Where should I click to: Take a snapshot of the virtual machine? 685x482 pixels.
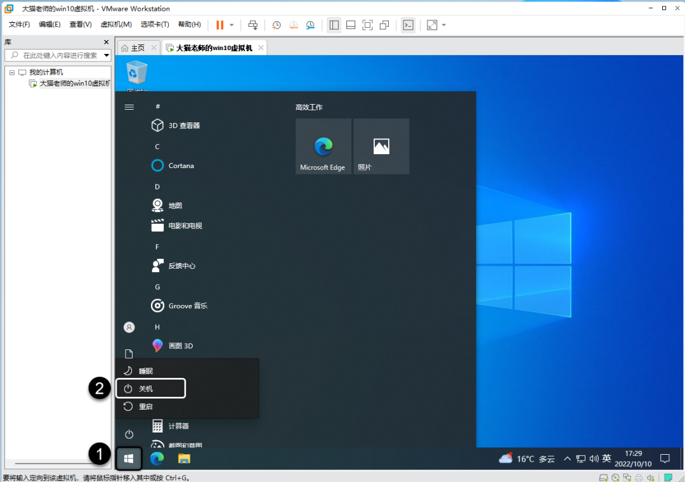[277, 25]
